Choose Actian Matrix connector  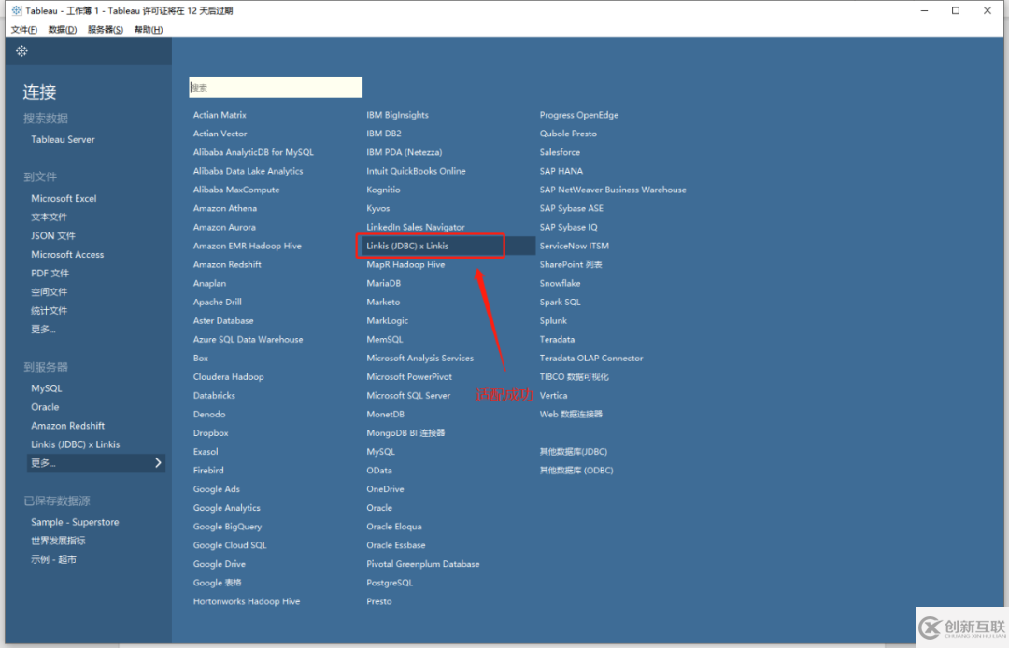pyautogui.click(x=220, y=115)
